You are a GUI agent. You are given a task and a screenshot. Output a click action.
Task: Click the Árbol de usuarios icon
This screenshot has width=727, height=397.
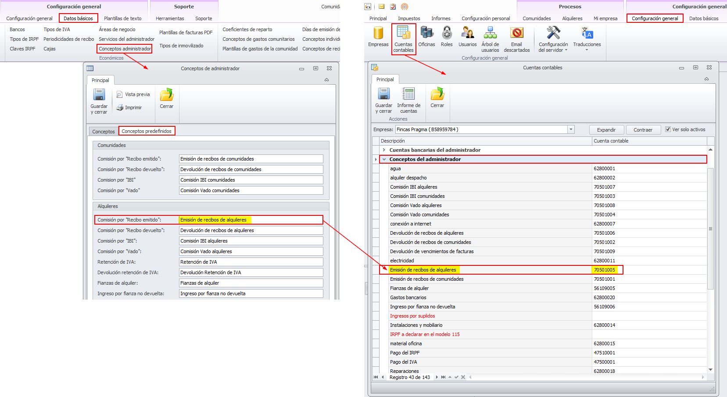[490, 39]
